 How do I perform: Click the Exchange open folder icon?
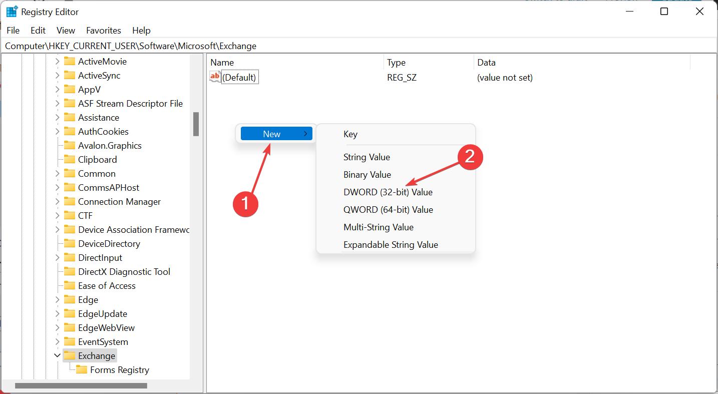coord(70,356)
